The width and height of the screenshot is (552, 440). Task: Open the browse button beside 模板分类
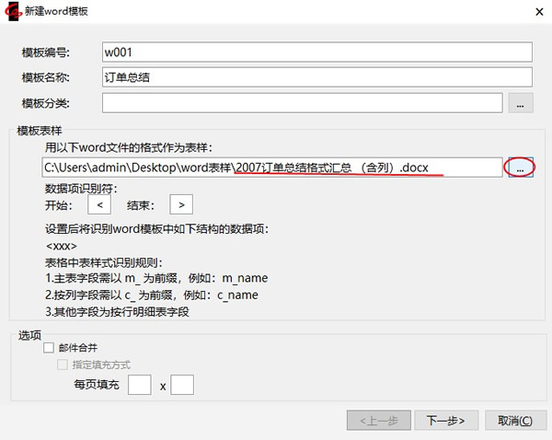(x=520, y=103)
